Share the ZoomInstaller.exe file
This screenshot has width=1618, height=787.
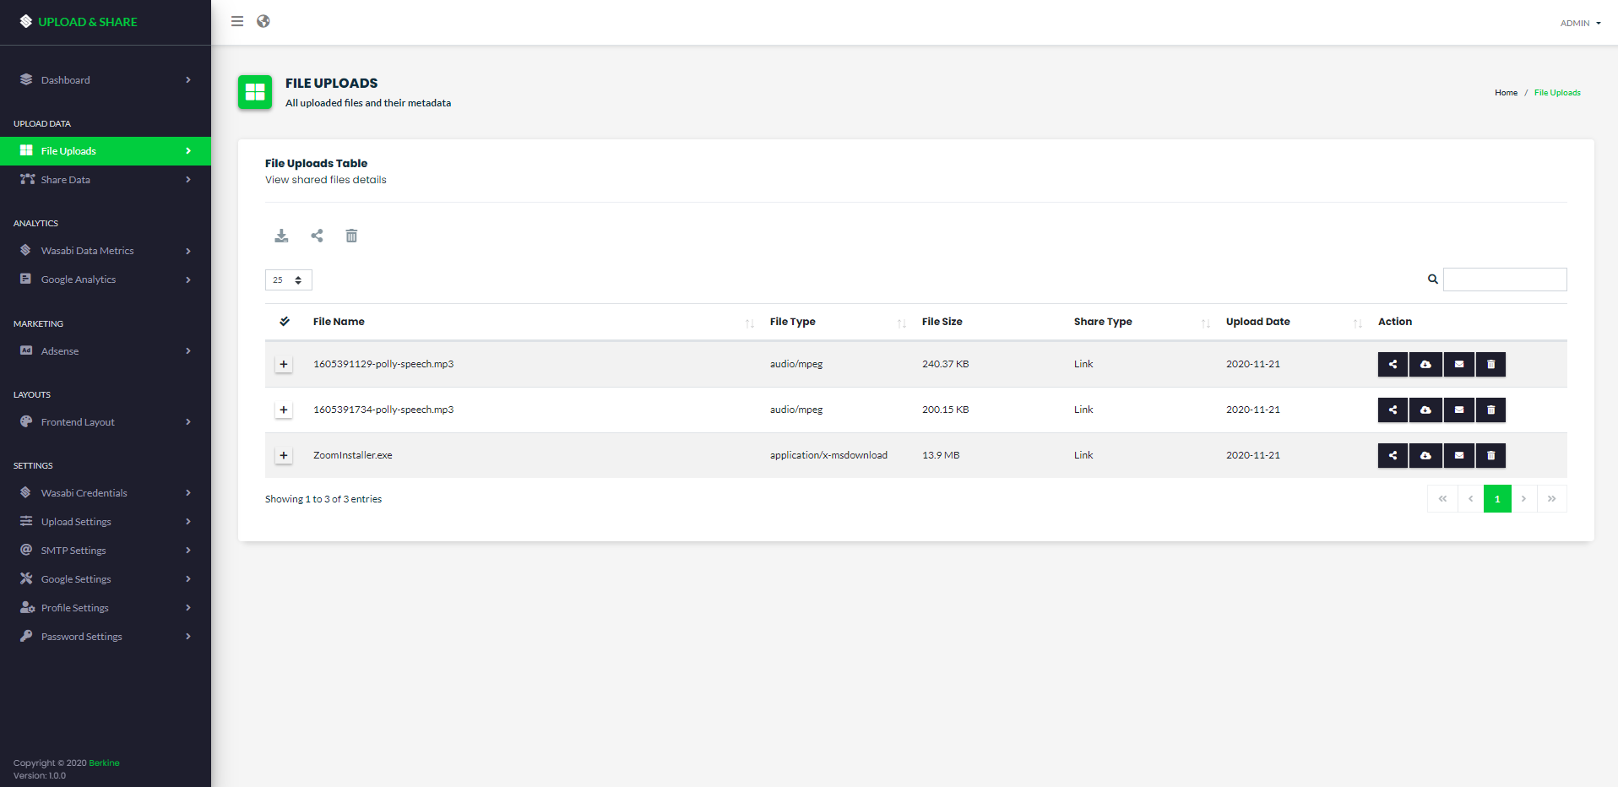pos(1393,456)
